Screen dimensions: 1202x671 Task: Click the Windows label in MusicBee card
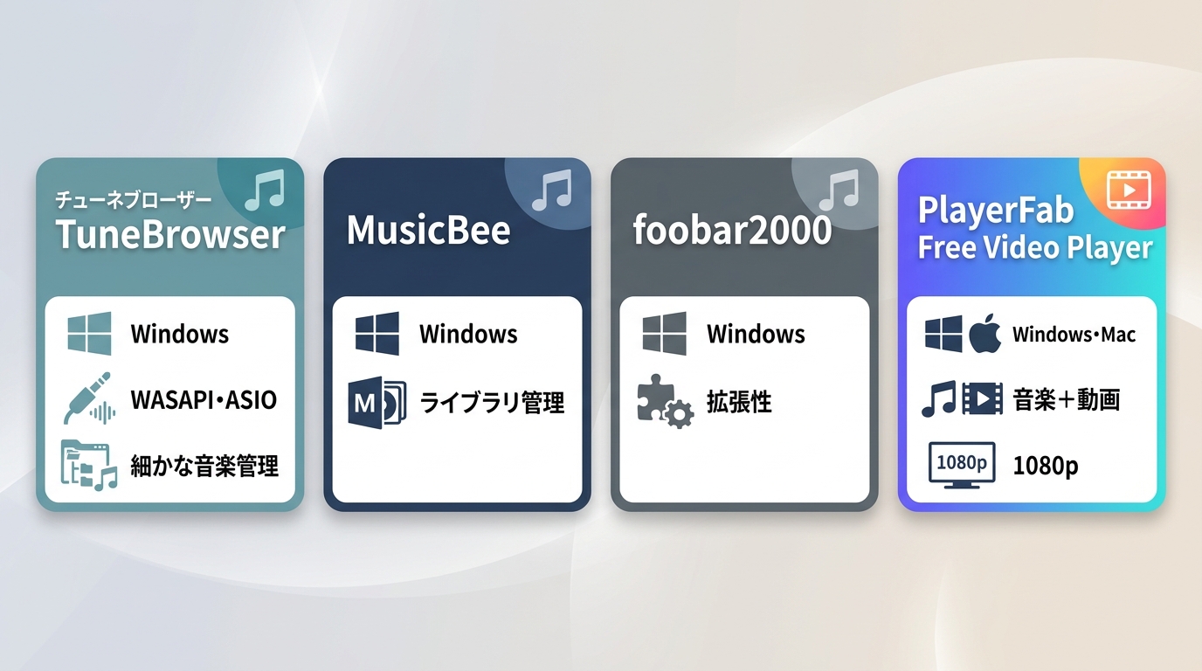tap(468, 334)
